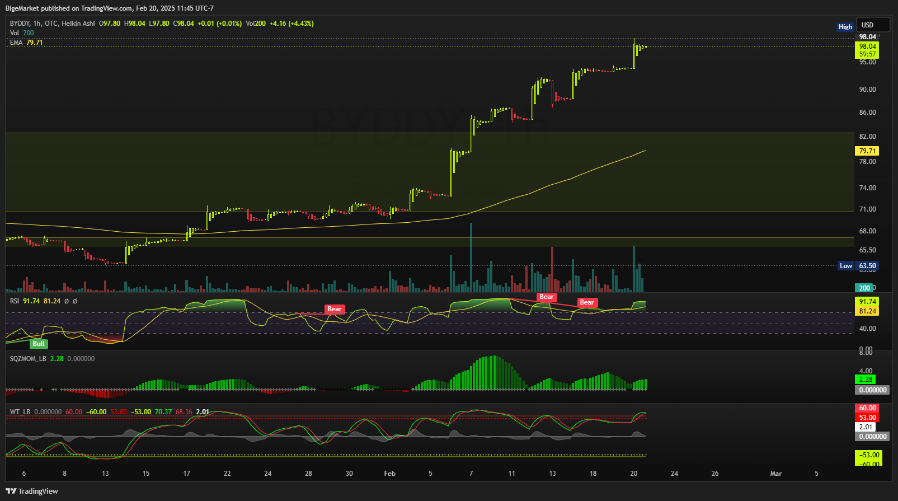The height and width of the screenshot is (501, 898).
Task: Click the 82.00 price axis label
Action: tap(867, 137)
